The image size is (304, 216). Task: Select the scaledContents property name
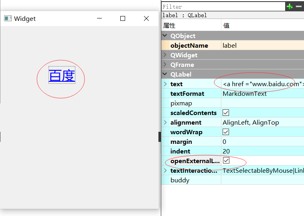[193, 113]
